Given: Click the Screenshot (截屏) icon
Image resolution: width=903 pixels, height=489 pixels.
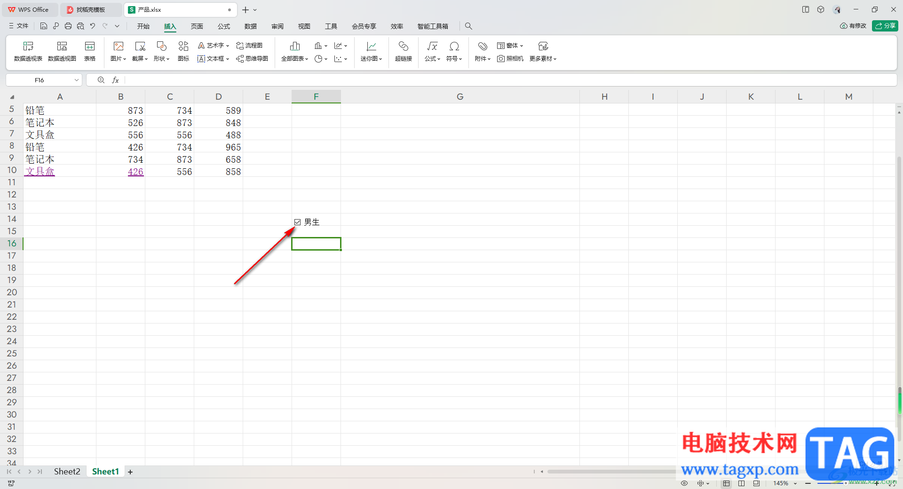Looking at the screenshot, I should 140,46.
